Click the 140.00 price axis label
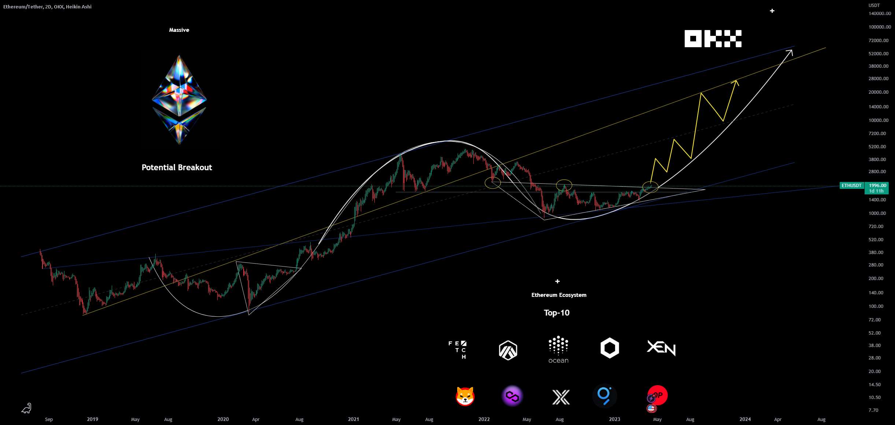The width and height of the screenshot is (895, 425). tap(876, 293)
